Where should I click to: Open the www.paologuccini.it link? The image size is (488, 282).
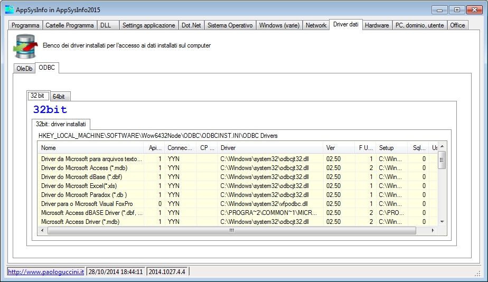point(46,272)
